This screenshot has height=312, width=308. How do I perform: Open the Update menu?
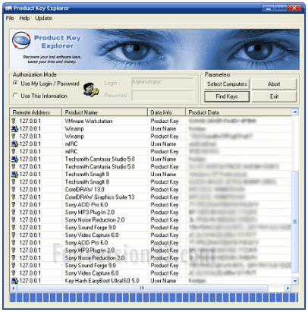[x=43, y=18]
